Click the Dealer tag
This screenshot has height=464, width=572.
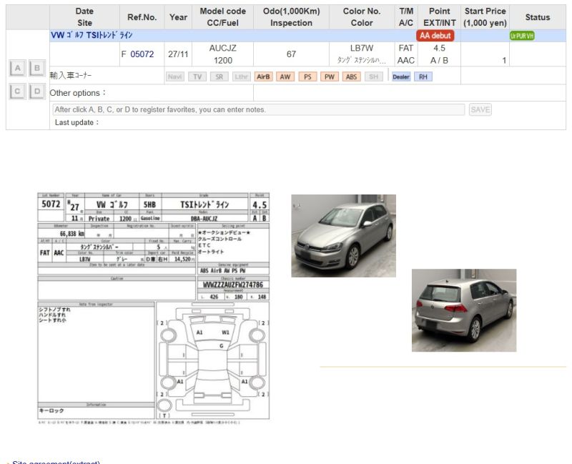click(x=401, y=76)
